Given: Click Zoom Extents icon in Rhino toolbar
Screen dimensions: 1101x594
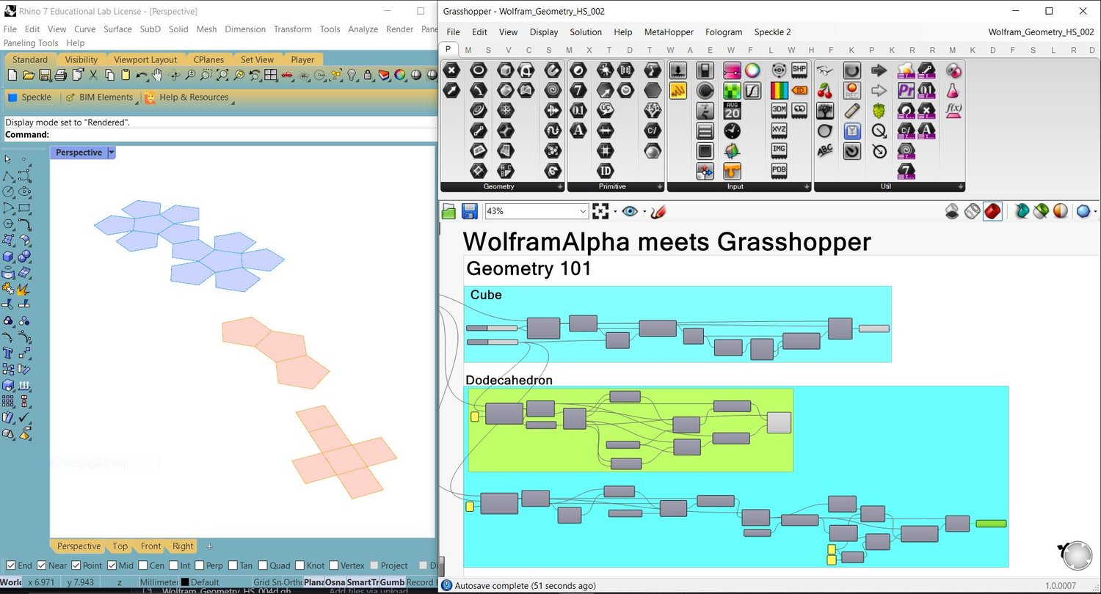Looking at the screenshot, I should point(222,75).
